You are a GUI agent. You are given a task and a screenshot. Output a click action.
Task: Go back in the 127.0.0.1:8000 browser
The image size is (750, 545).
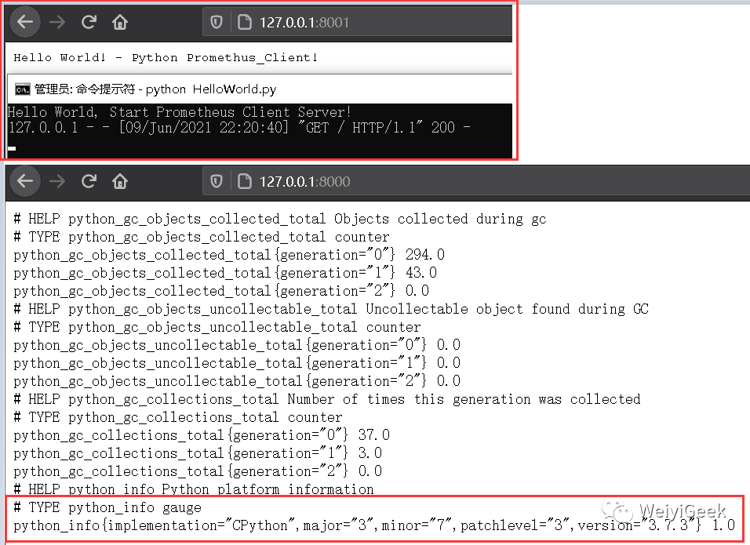click(25, 181)
